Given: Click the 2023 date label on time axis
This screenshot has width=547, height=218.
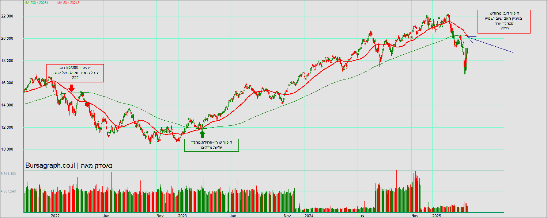Looking at the screenshot, I should pyautogui.click(x=182, y=216).
